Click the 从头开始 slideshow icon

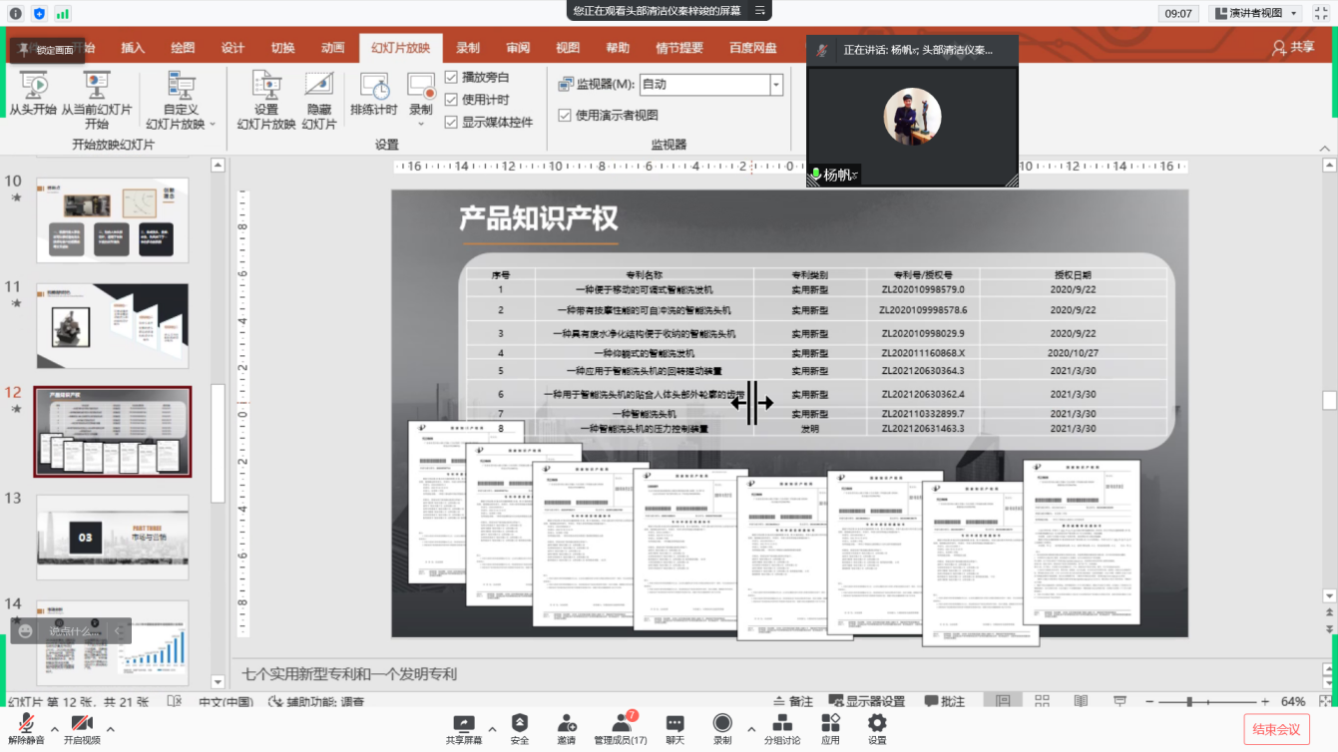[33, 87]
